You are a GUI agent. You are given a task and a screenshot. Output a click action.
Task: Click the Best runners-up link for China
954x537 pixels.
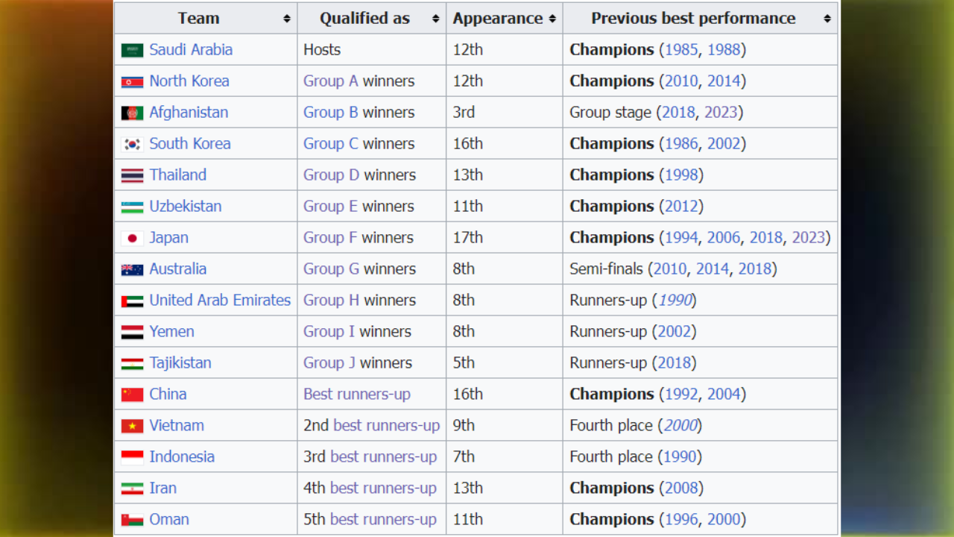click(x=357, y=394)
